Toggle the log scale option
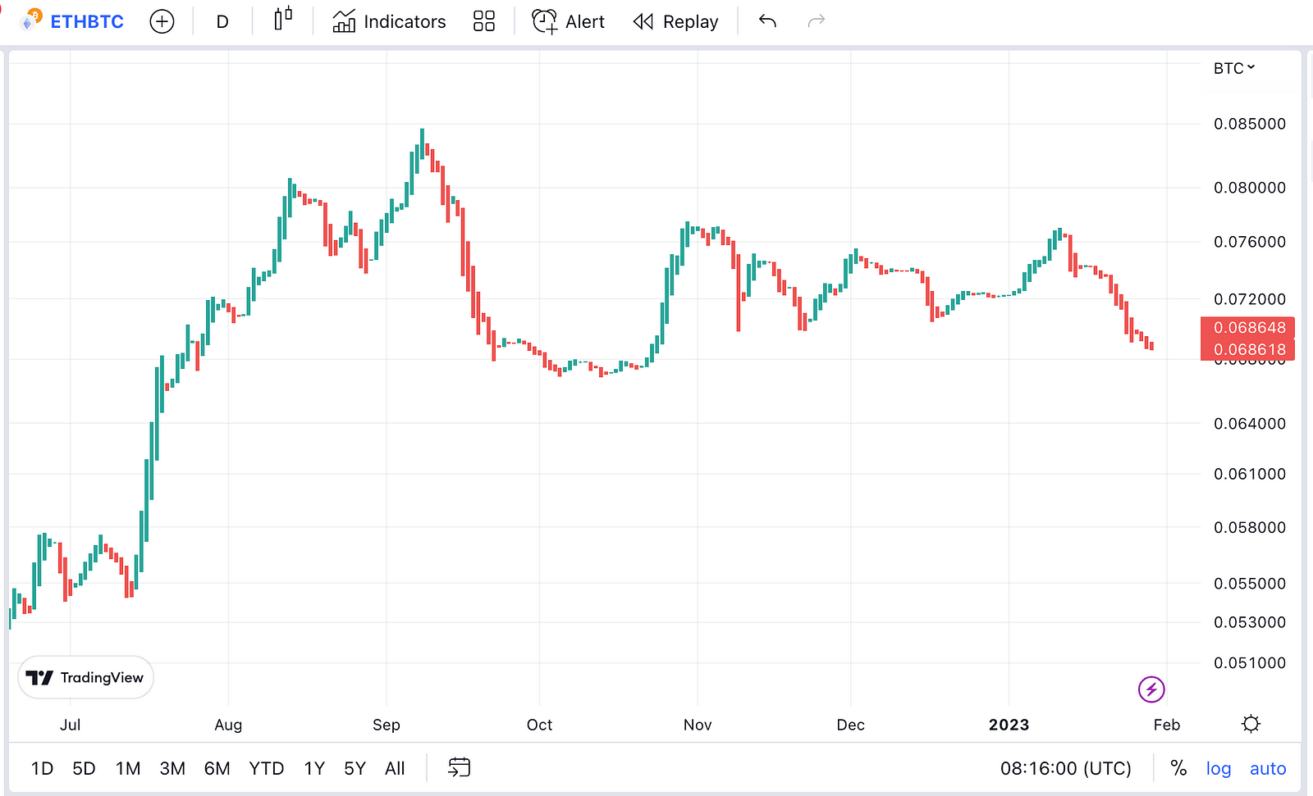Screen dimensions: 1313x796 tap(1219, 768)
